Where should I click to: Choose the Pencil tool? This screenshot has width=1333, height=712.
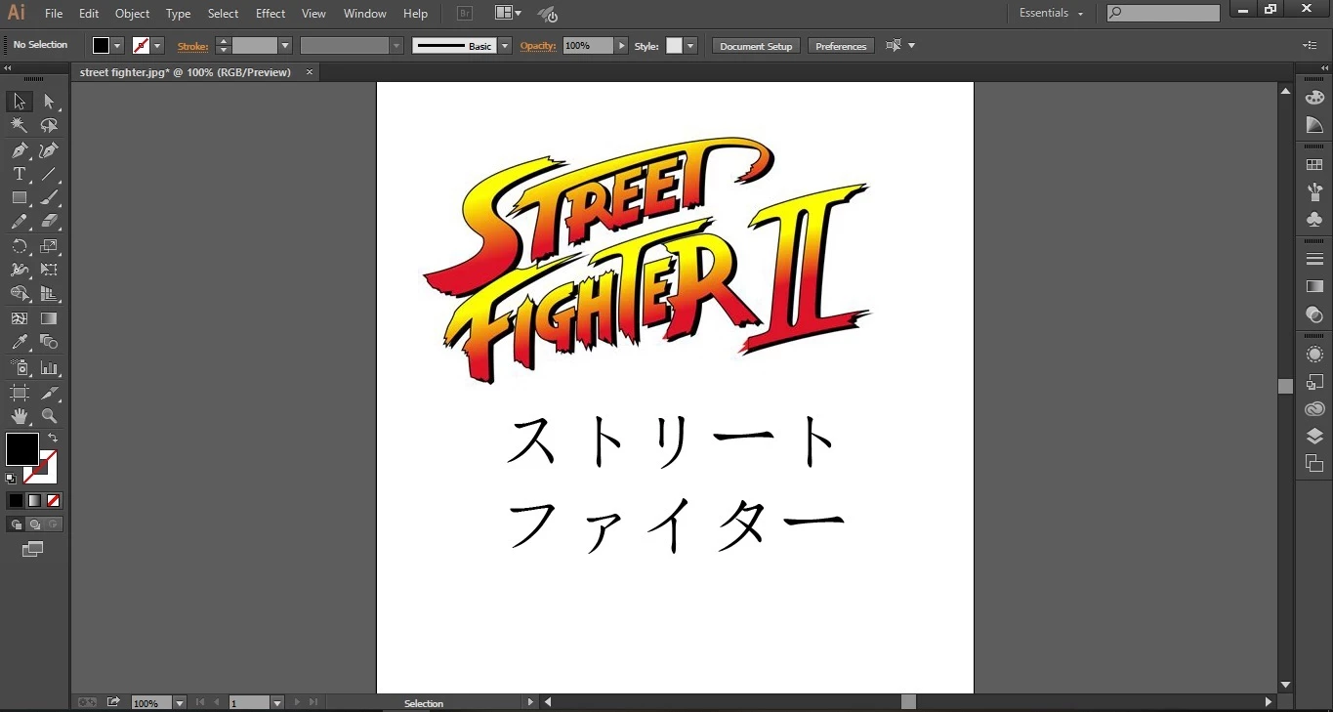(19, 223)
